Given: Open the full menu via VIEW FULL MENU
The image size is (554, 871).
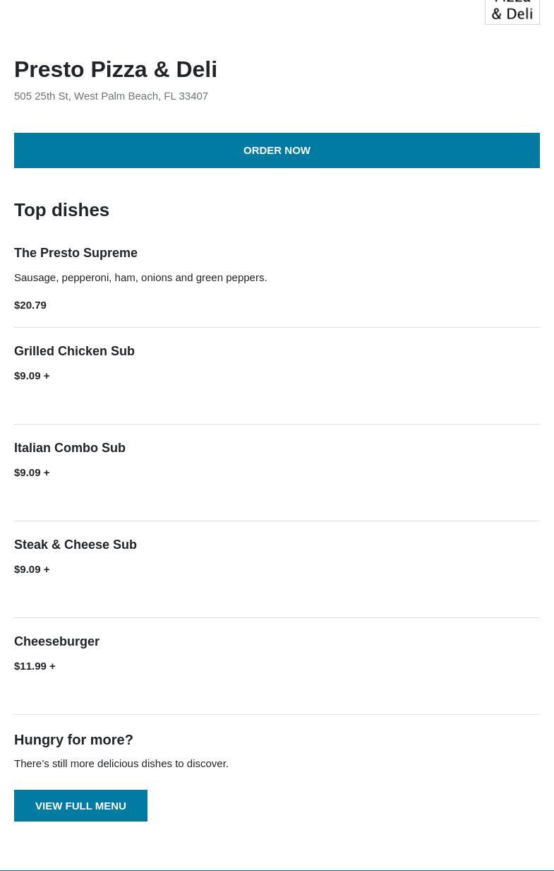Looking at the screenshot, I should point(80,805).
